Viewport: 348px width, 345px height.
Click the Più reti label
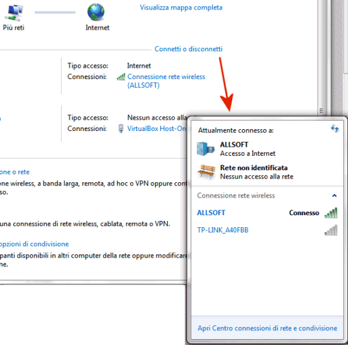pyautogui.click(x=13, y=28)
